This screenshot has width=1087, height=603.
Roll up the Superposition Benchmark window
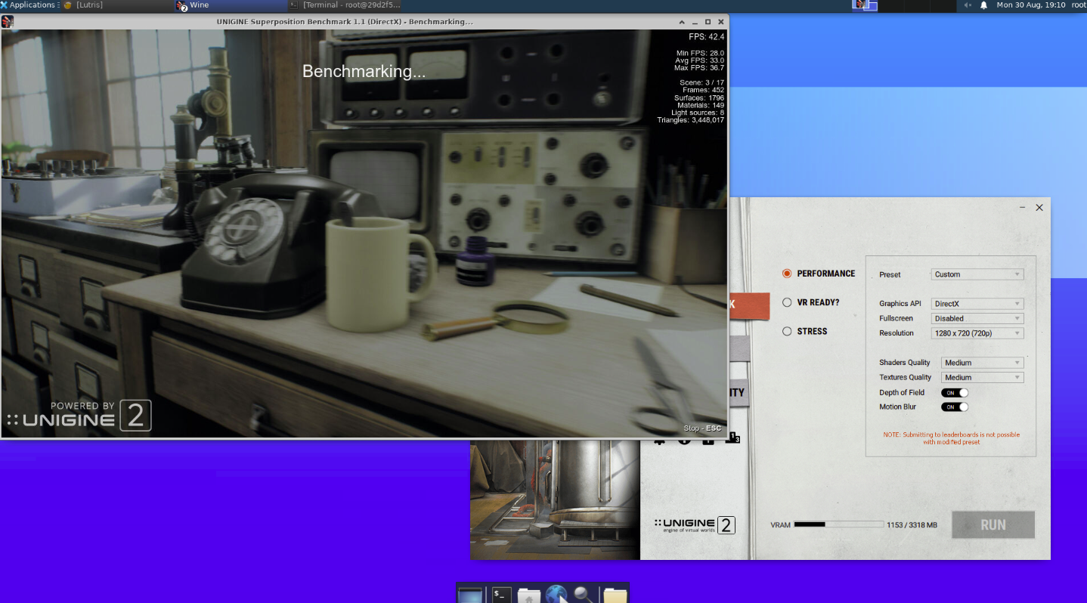(x=681, y=22)
